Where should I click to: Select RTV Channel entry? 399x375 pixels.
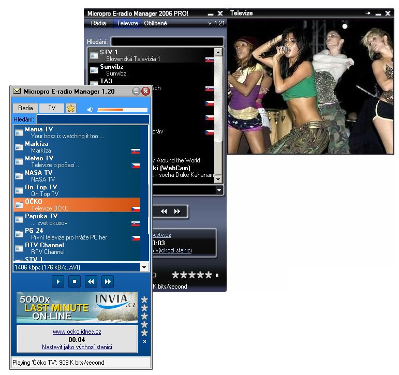coord(77,248)
